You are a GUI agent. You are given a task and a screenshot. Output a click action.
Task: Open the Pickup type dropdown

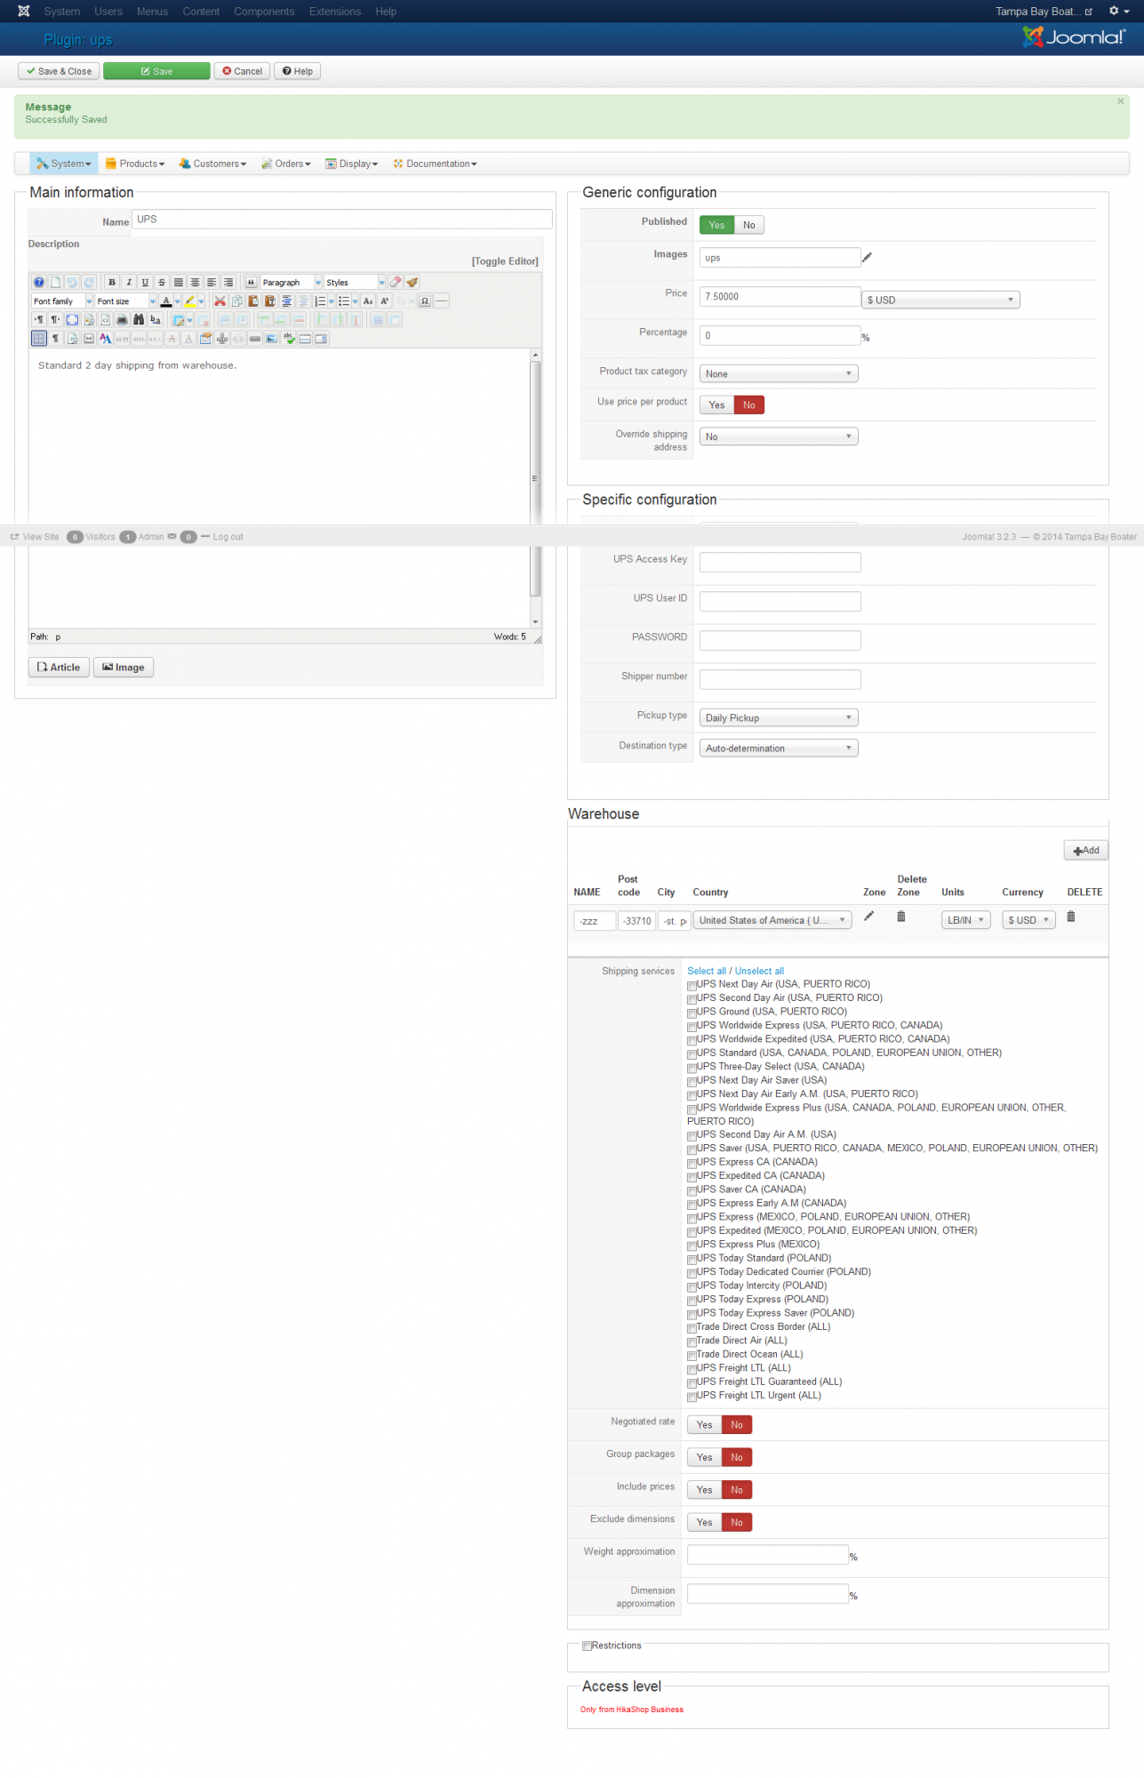coord(779,717)
